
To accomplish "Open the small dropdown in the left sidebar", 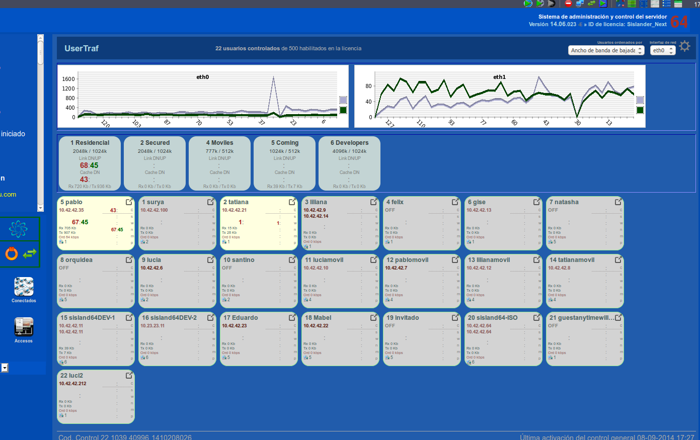I will pyautogui.click(x=5, y=368).
